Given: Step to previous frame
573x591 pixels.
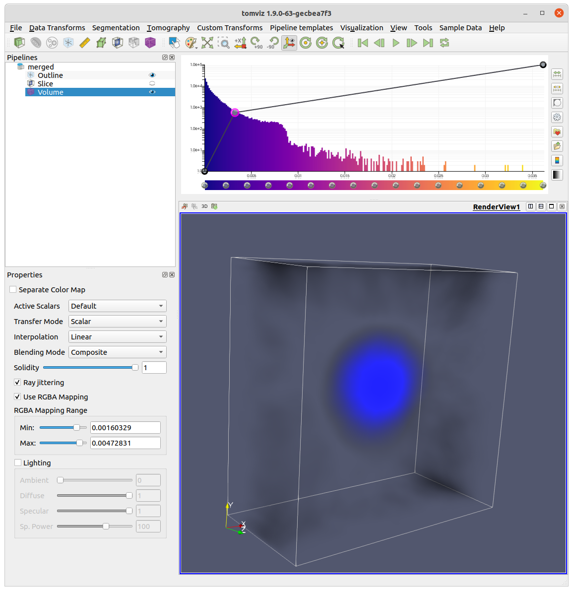Looking at the screenshot, I should click(x=380, y=43).
